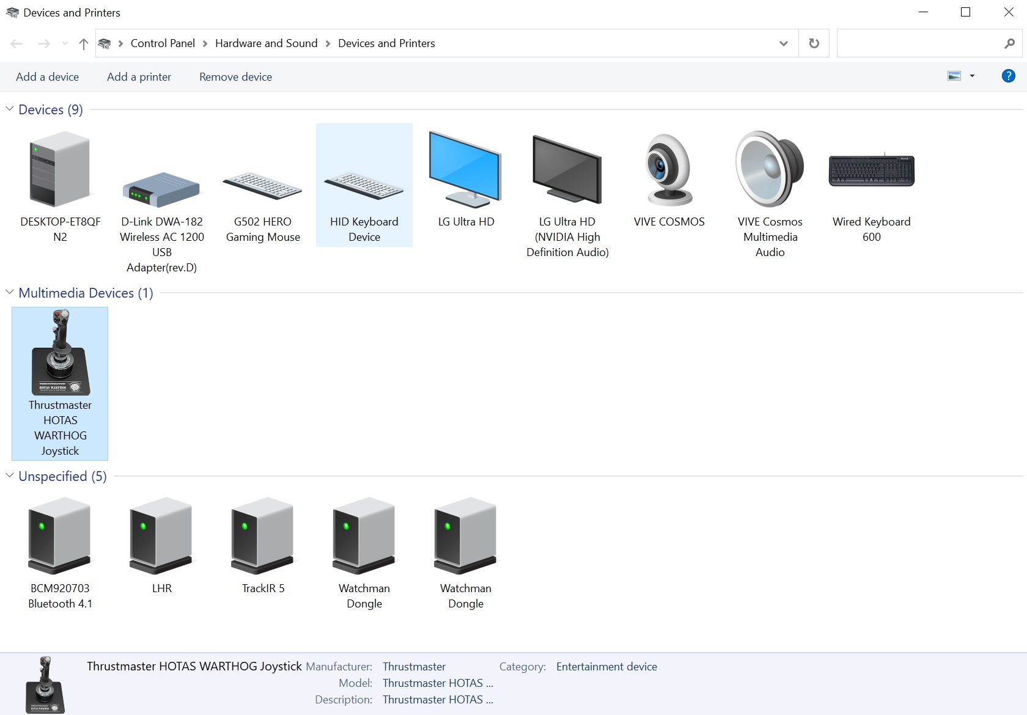Open the Help question mark icon

point(1009,76)
